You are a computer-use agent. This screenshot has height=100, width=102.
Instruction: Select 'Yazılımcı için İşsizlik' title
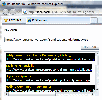click(x=20, y=66)
